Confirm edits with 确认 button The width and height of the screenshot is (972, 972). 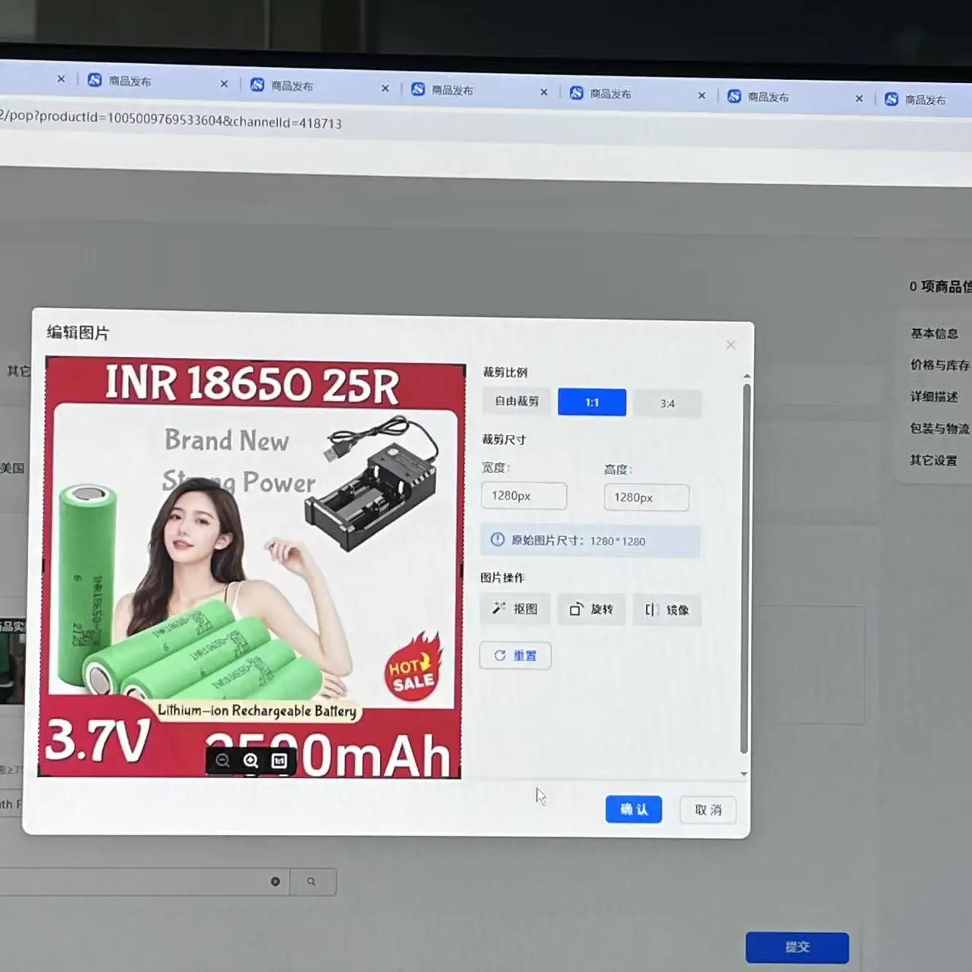(x=634, y=809)
